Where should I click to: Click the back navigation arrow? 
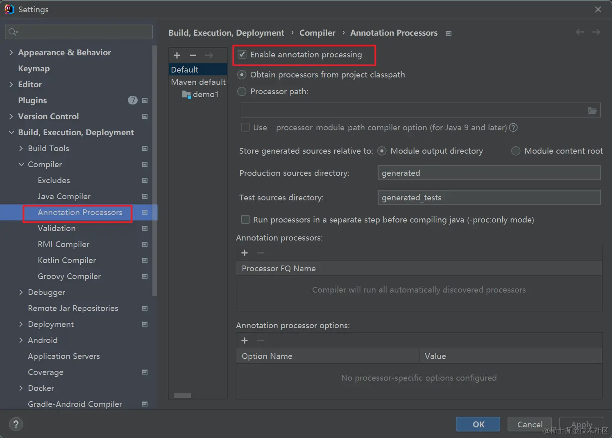580,32
